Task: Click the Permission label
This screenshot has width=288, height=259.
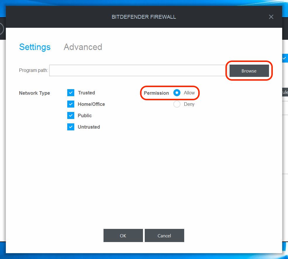Action: [x=156, y=93]
